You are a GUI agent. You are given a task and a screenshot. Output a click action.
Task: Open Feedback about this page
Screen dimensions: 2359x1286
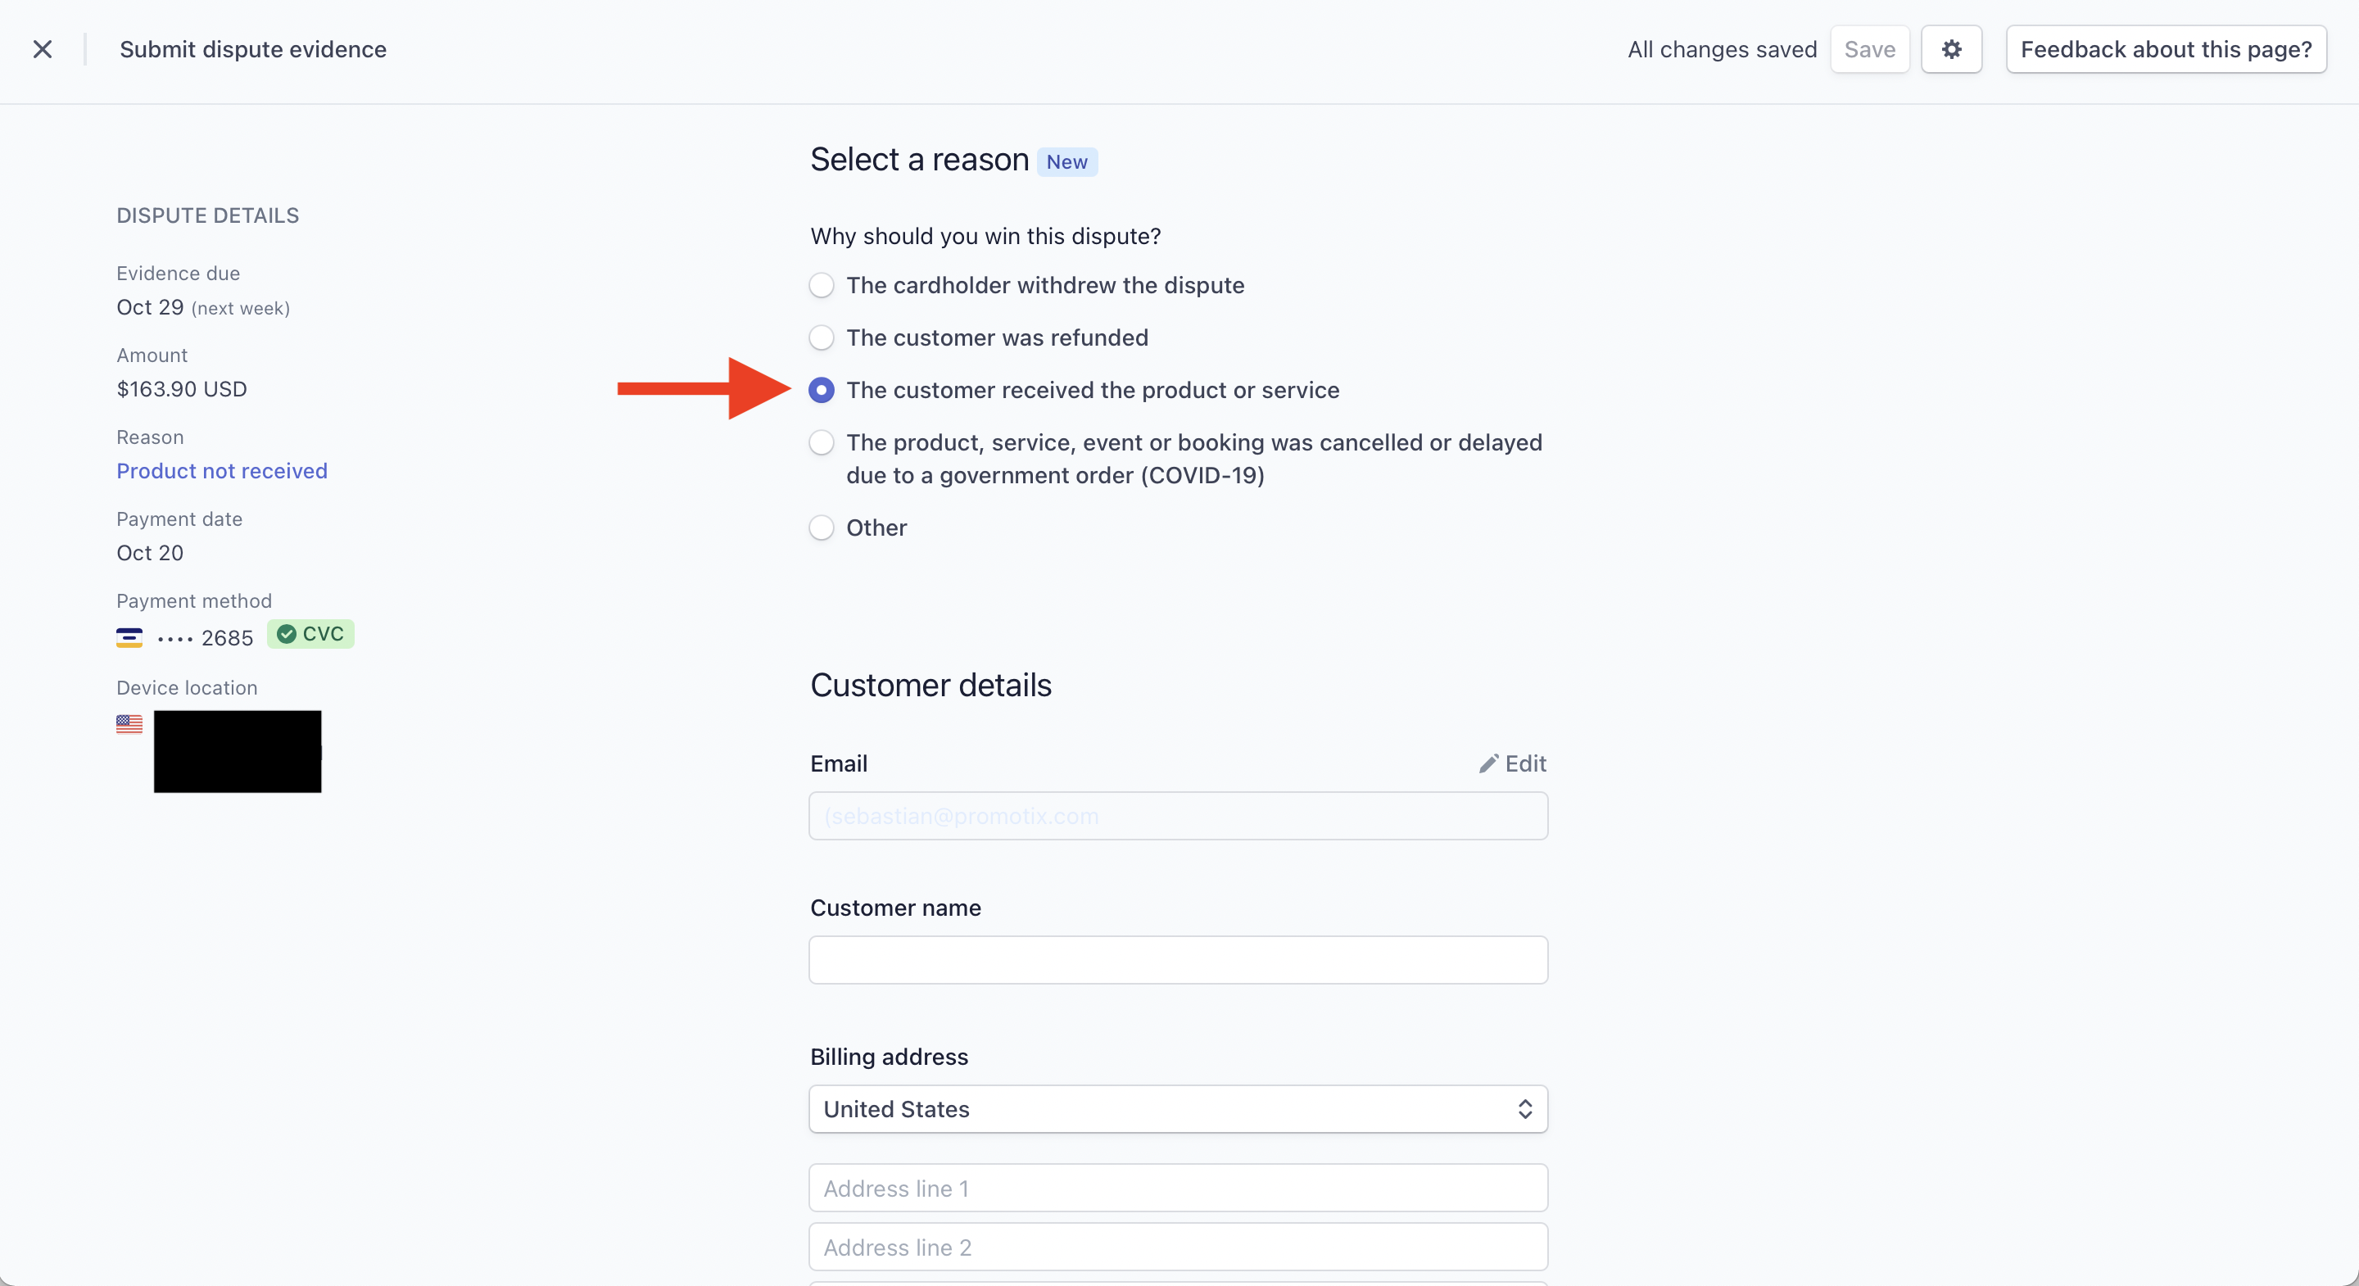2166,48
